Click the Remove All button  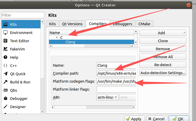[x=163, y=57]
